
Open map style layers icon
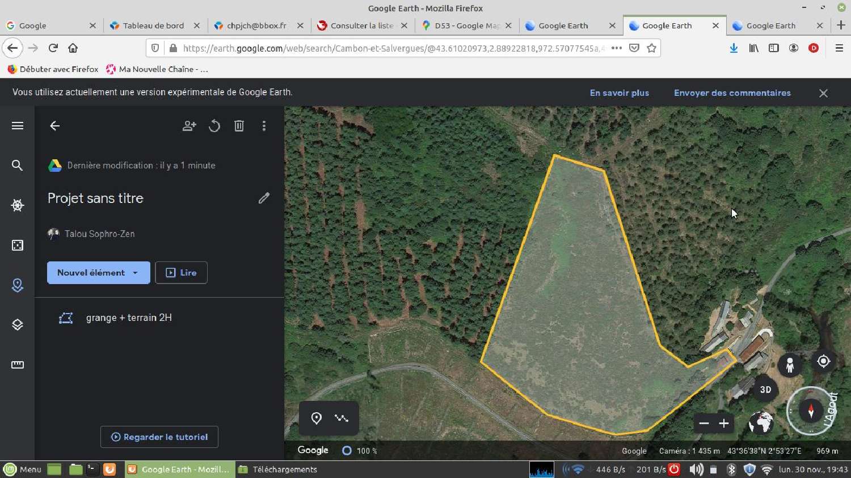[x=18, y=325]
